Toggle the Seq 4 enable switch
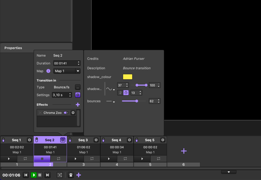The height and width of the screenshot is (180, 261). pos(103,140)
